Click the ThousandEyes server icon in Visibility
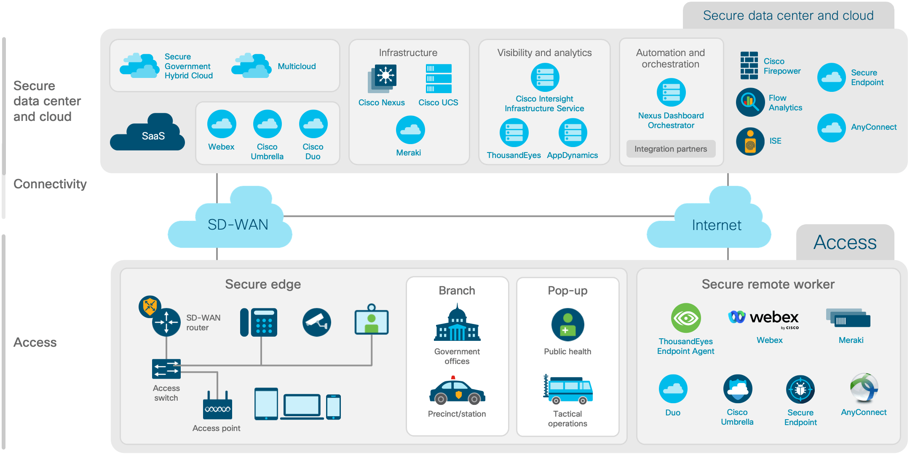 pos(514,133)
